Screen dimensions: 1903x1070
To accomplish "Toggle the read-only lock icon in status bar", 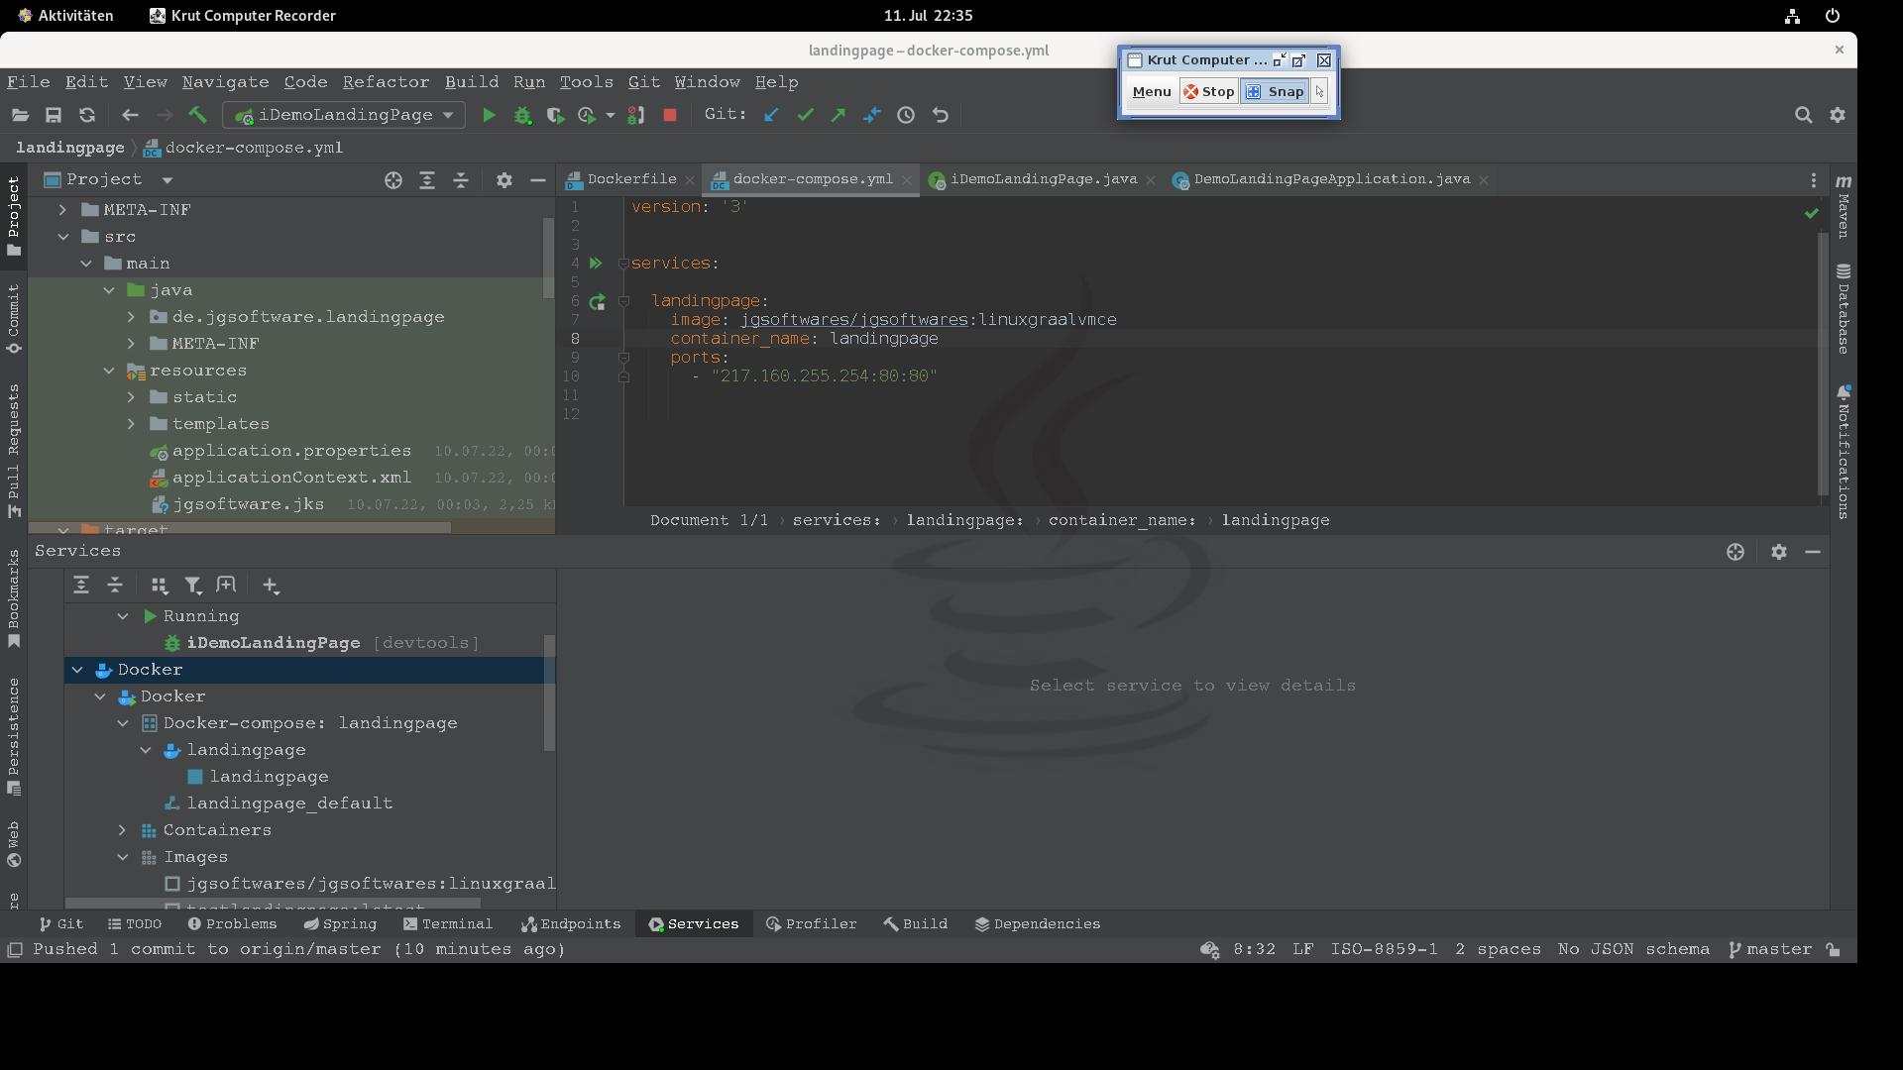I will 1834,949.
